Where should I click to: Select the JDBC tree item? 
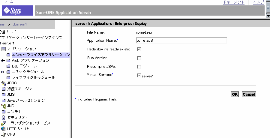(x=12, y=83)
